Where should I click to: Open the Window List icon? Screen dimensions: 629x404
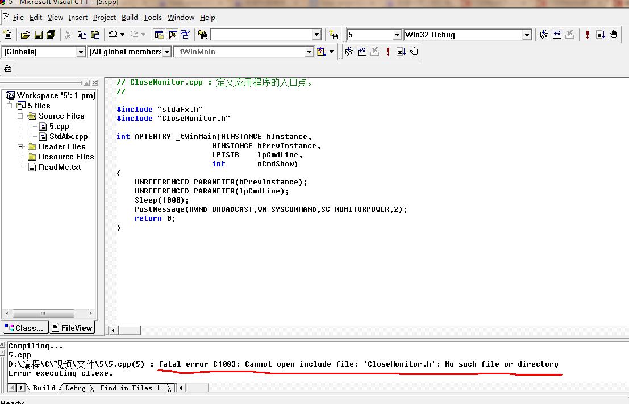pos(185,35)
